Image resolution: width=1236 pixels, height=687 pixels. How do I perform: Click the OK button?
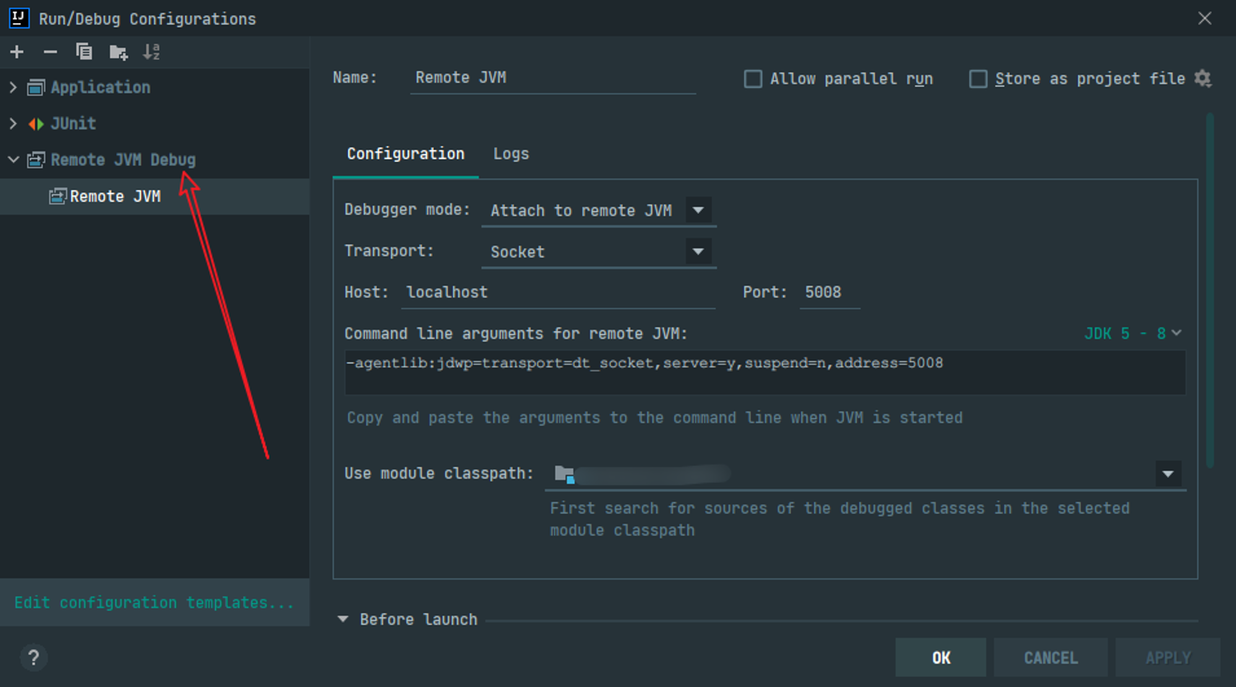(941, 658)
